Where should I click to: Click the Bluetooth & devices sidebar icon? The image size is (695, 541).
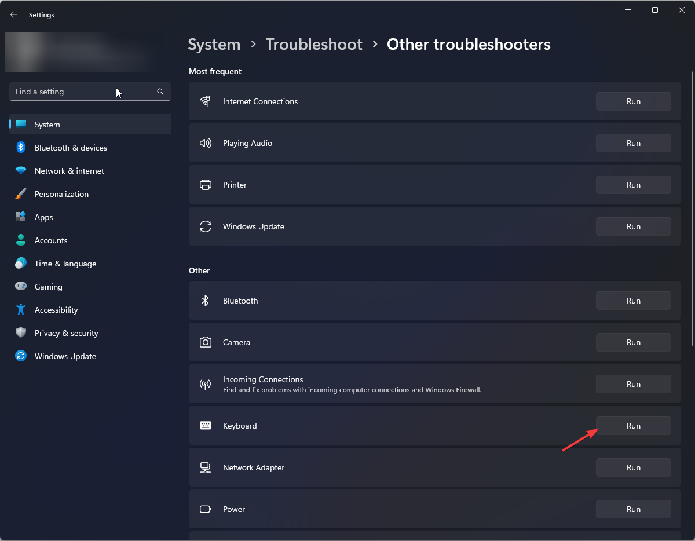(x=21, y=148)
